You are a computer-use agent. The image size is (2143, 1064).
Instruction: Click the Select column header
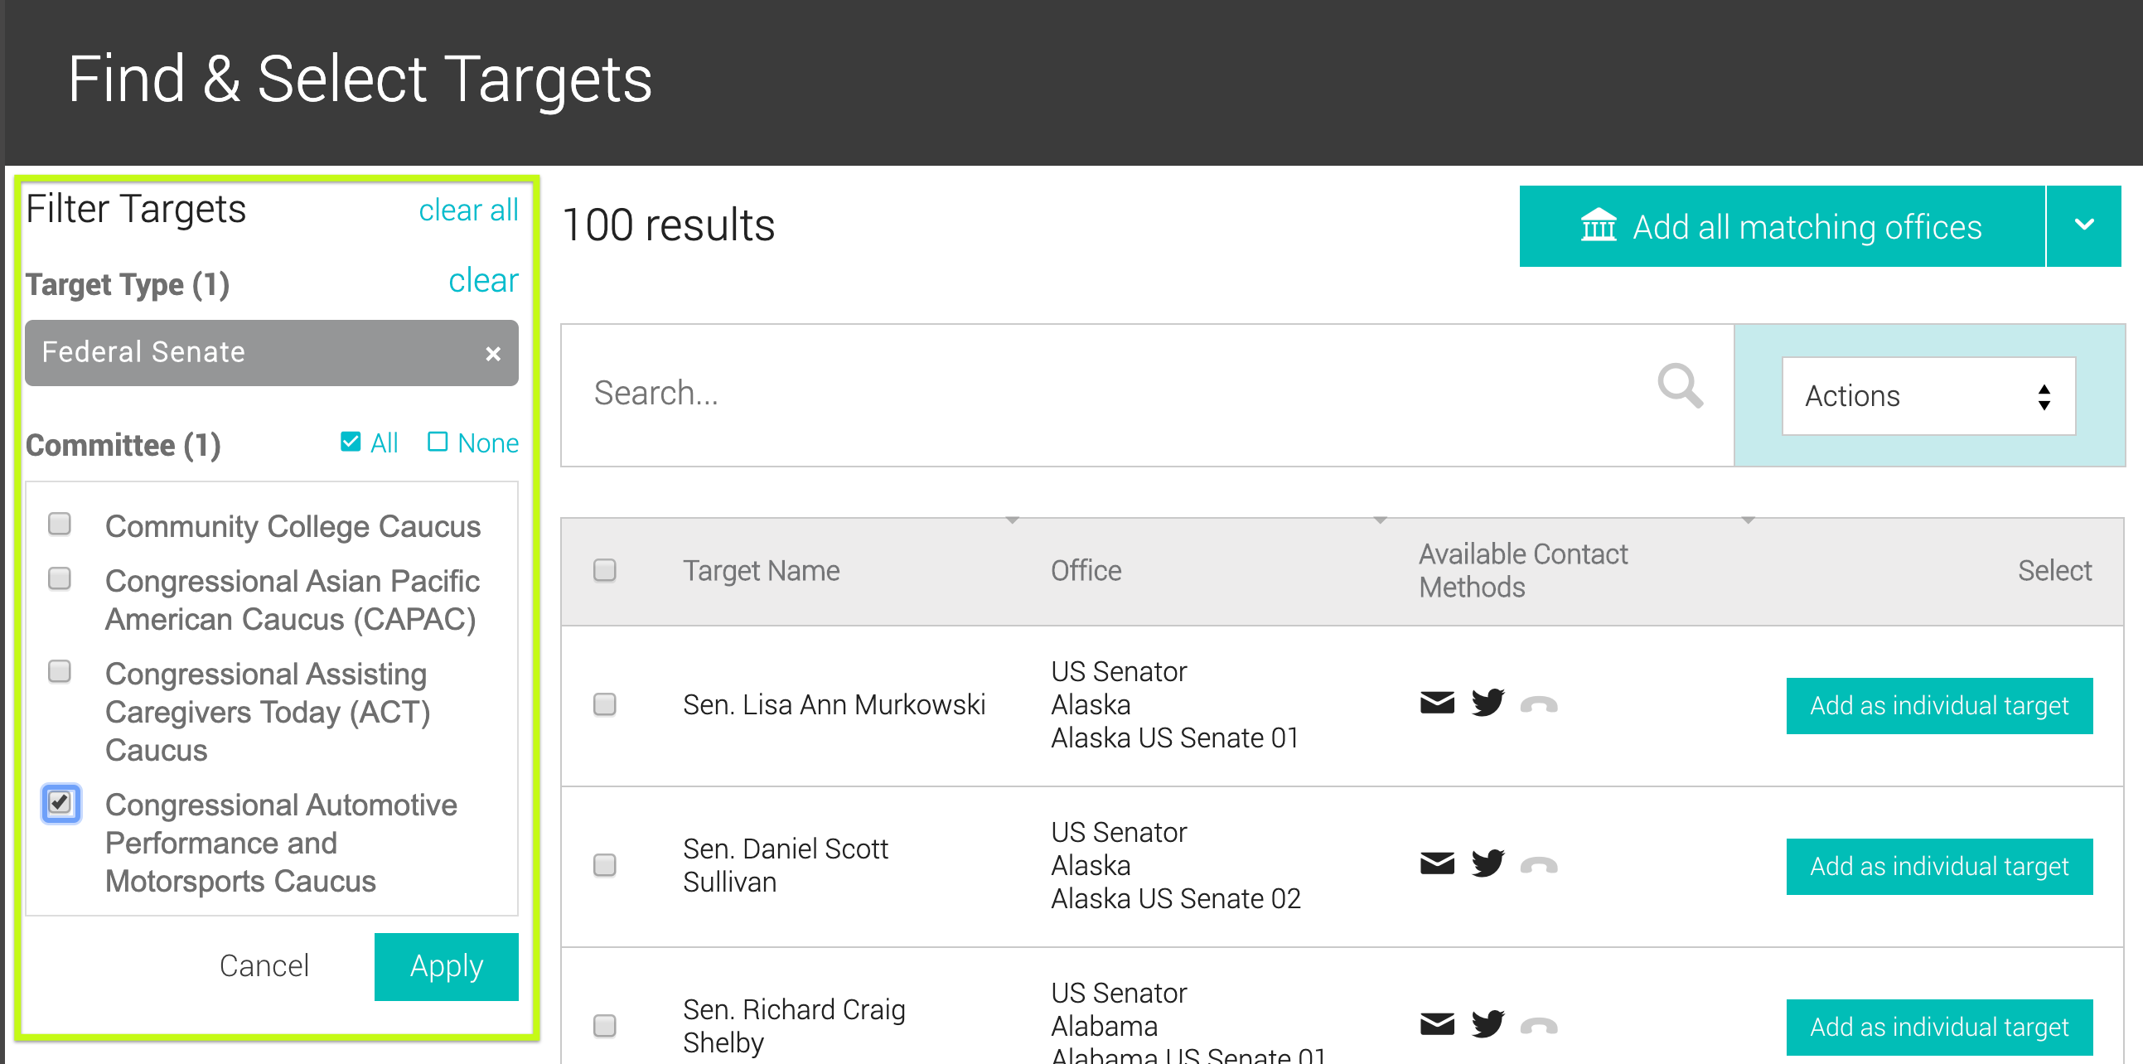pos(2054,571)
